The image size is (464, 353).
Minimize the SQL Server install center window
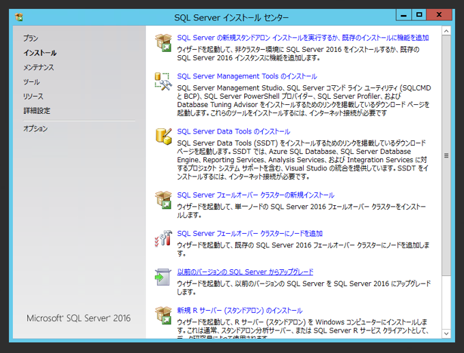[x=404, y=15]
